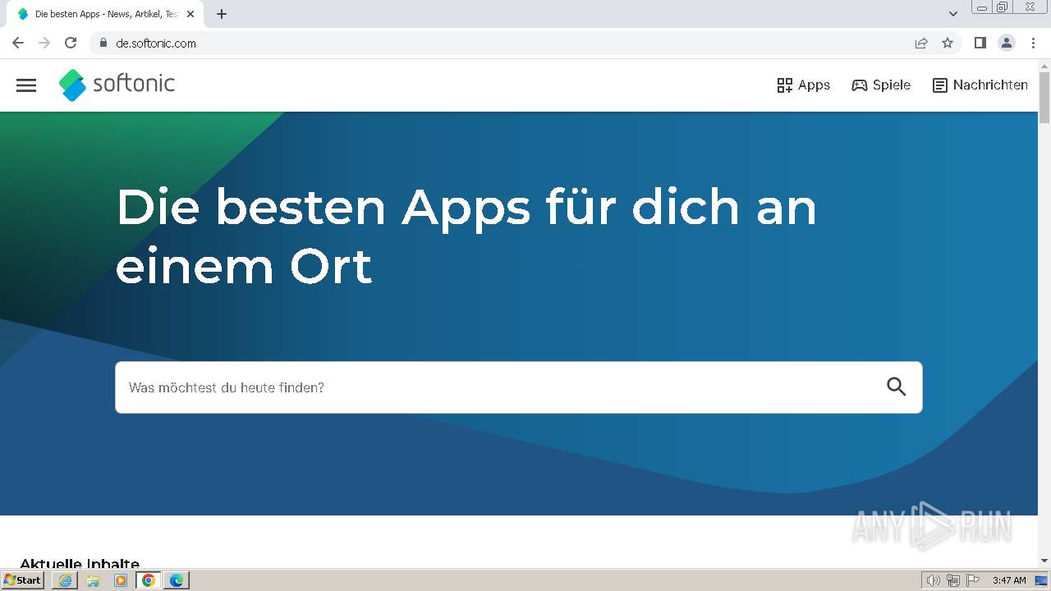The width and height of the screenshot is (1051, 591).
Task: Launch Internet Explorer from taskbar
Action: [65, 580]
